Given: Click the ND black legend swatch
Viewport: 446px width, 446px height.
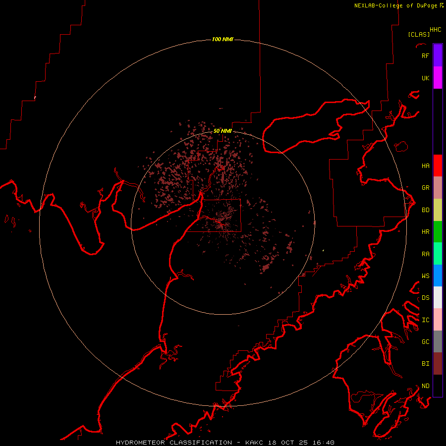Looking at the screenshot, I should pyautogui.click(x=438, y=386).
